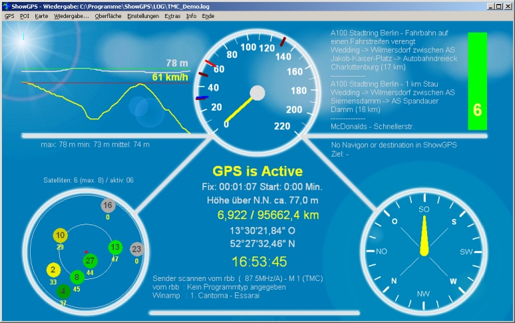Viewport: 515px width, 323px height.
Task: Click longitude 13°30'21,84" O
Action: pyautogui.click(x=262, y=230)
